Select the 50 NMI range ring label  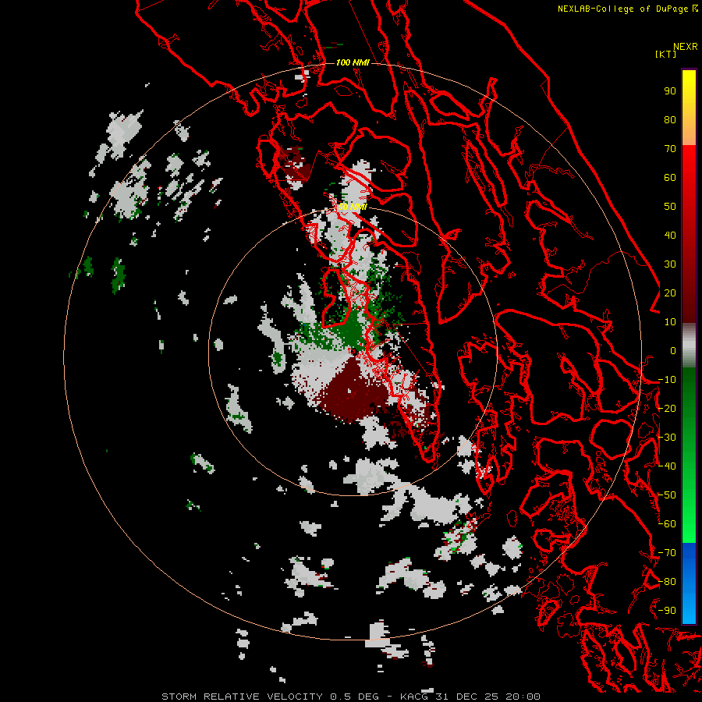353,207
